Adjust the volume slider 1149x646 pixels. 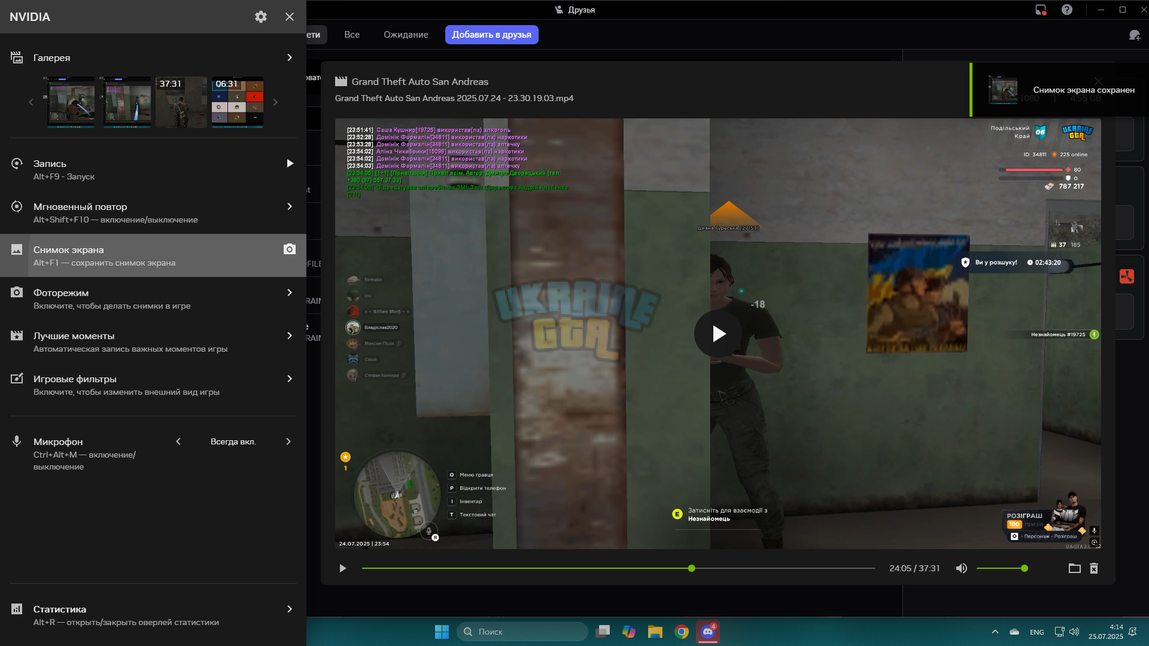click(x=1002, y=568)
